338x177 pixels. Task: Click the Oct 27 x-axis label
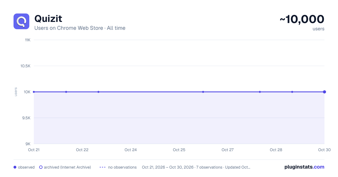228,150
